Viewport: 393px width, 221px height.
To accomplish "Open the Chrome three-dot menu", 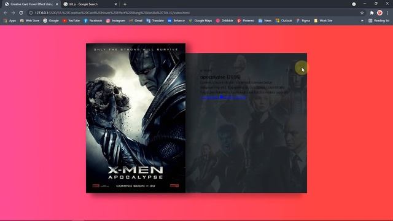I will pos(387,13).
